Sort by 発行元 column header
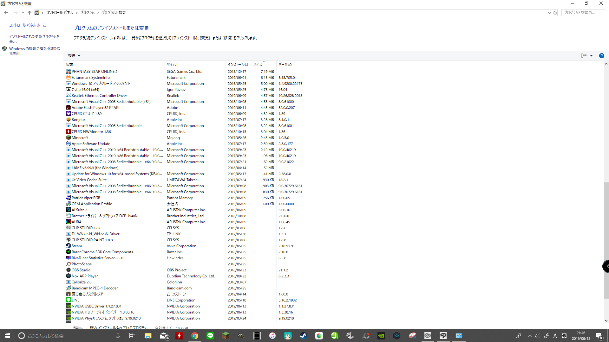 click(173, 64)
